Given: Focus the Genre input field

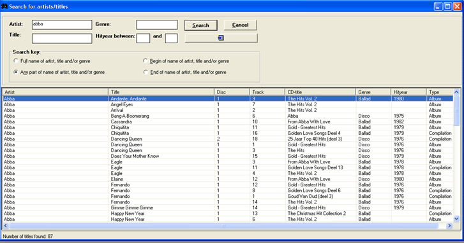Looking at the screenshot, I should click(157, 25).
